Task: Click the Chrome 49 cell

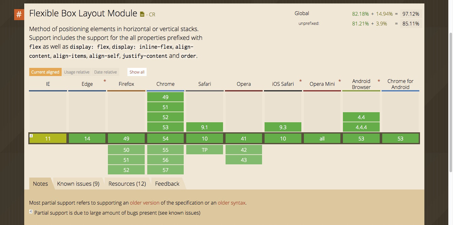Action: [165, 97]
